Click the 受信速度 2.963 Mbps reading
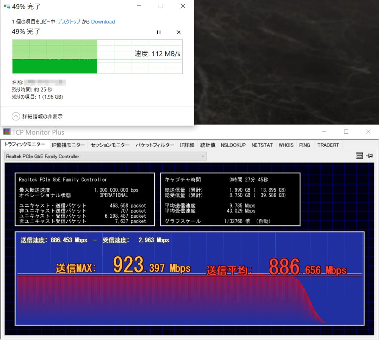The image size is (379, 340). pyautogui.click(x=136, y=240)
